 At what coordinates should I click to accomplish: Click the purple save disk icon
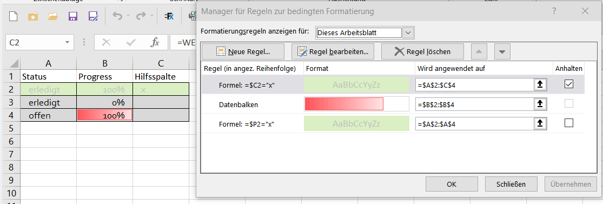(x=72, y=16)
